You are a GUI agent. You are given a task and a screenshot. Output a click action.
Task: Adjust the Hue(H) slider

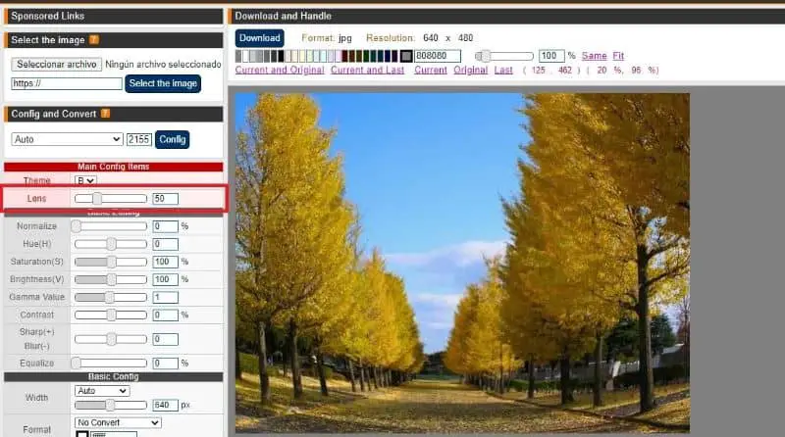click(111, 244)
